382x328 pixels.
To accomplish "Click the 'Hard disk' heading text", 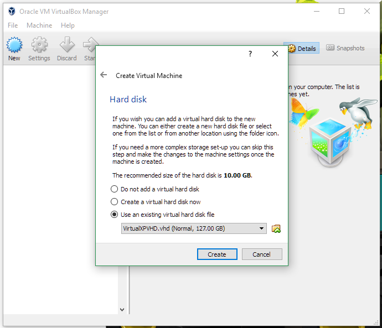I will pyautogui.click(x=128, y=99).
